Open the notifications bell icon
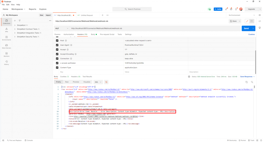The width and height of the screenshot is (263, 142). tap(236, 9)
